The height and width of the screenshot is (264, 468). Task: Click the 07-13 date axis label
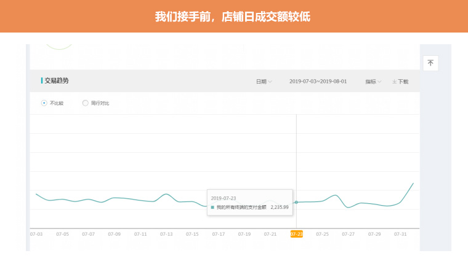pos(166,234)
